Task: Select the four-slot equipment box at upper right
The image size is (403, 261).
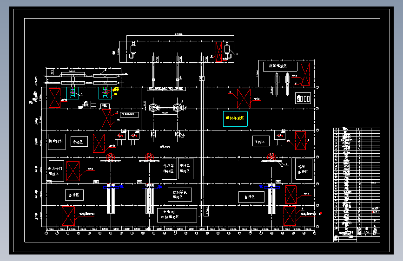Action: tap(303, 98)
